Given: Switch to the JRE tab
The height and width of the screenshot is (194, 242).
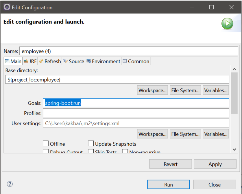Looking at the screenshot, I should click(x=30, y=61).
